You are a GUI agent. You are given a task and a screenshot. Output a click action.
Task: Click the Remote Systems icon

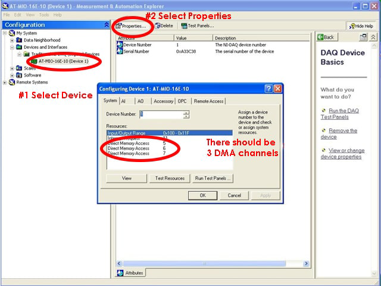[x=12, y=82]
